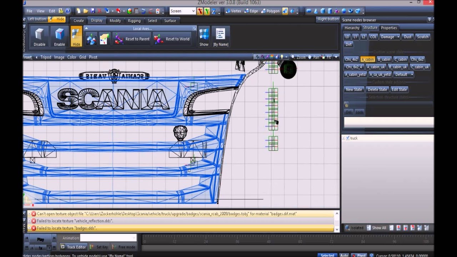Viewport: 457px width, 257px height.
Task: Click the New file icon in toolbar
Action: [79, 11]
